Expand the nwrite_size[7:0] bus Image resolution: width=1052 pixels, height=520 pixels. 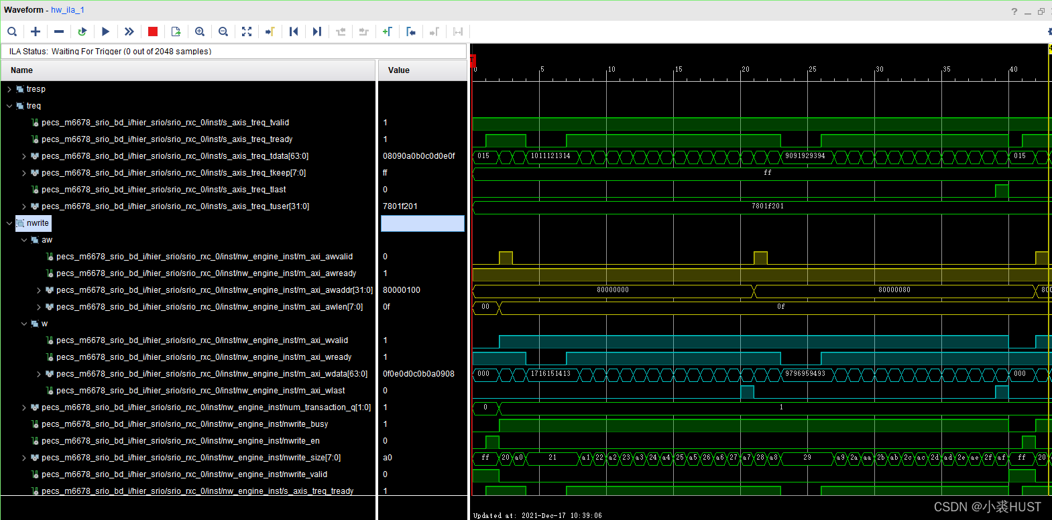pos(24,458)
